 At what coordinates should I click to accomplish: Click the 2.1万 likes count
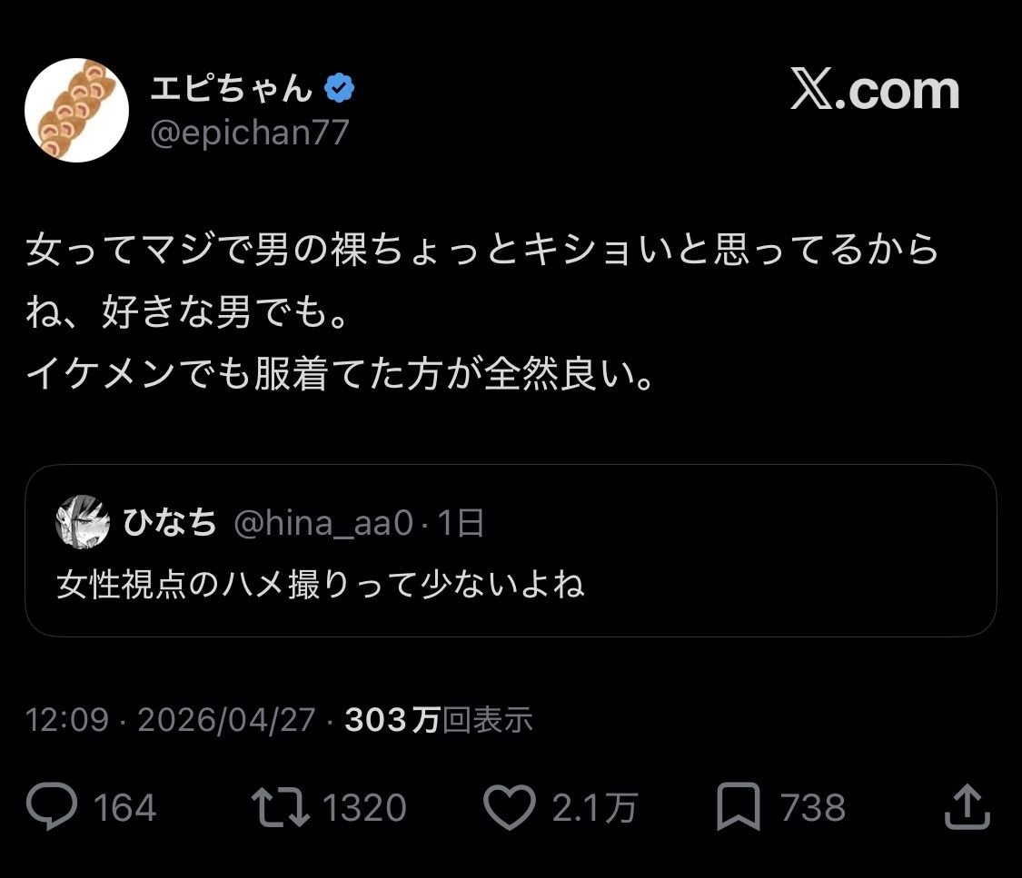pos(595,807)
